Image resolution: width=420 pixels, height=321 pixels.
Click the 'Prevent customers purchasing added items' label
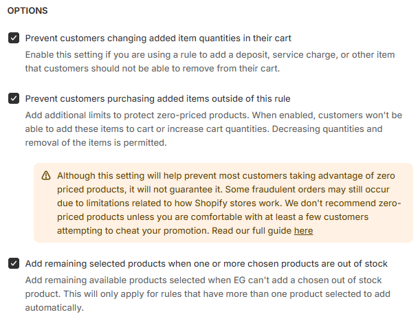coord(157,98)
